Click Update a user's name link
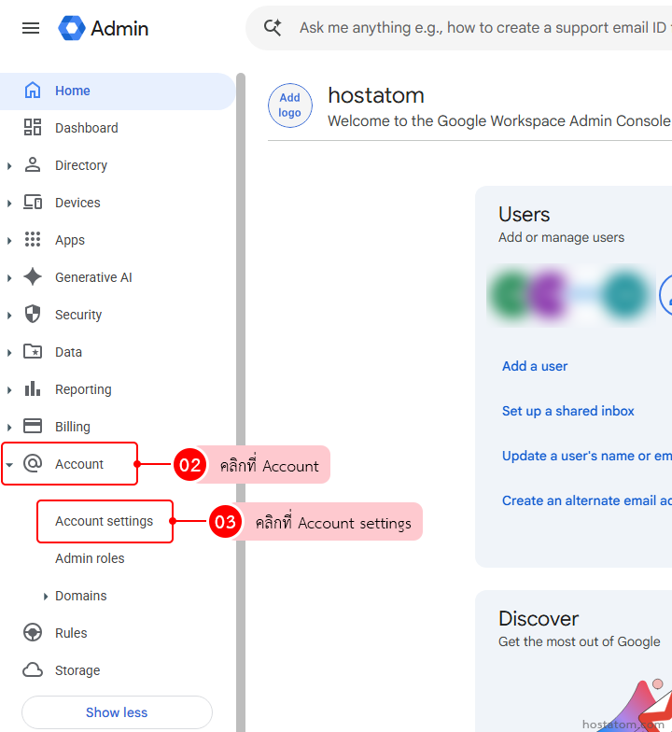Image resolution: width=672 pixels, height=732 pixels. [x=586, y=456]
